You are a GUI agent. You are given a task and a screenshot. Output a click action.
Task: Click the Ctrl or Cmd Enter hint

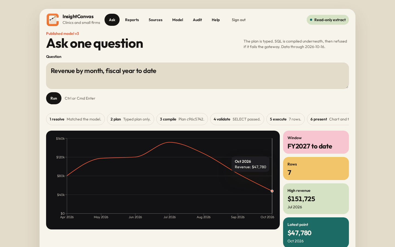tap(80, 98)
